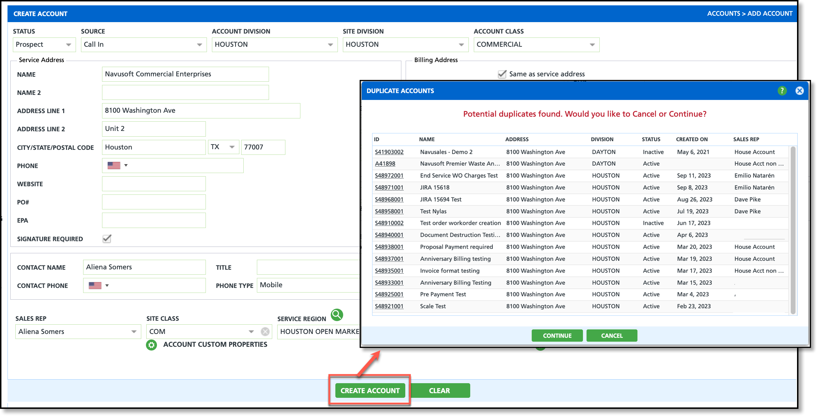Viewport: 817px width, 416px height.
Task: Toggle Same as service address checkbox
Action: (502, 74)
